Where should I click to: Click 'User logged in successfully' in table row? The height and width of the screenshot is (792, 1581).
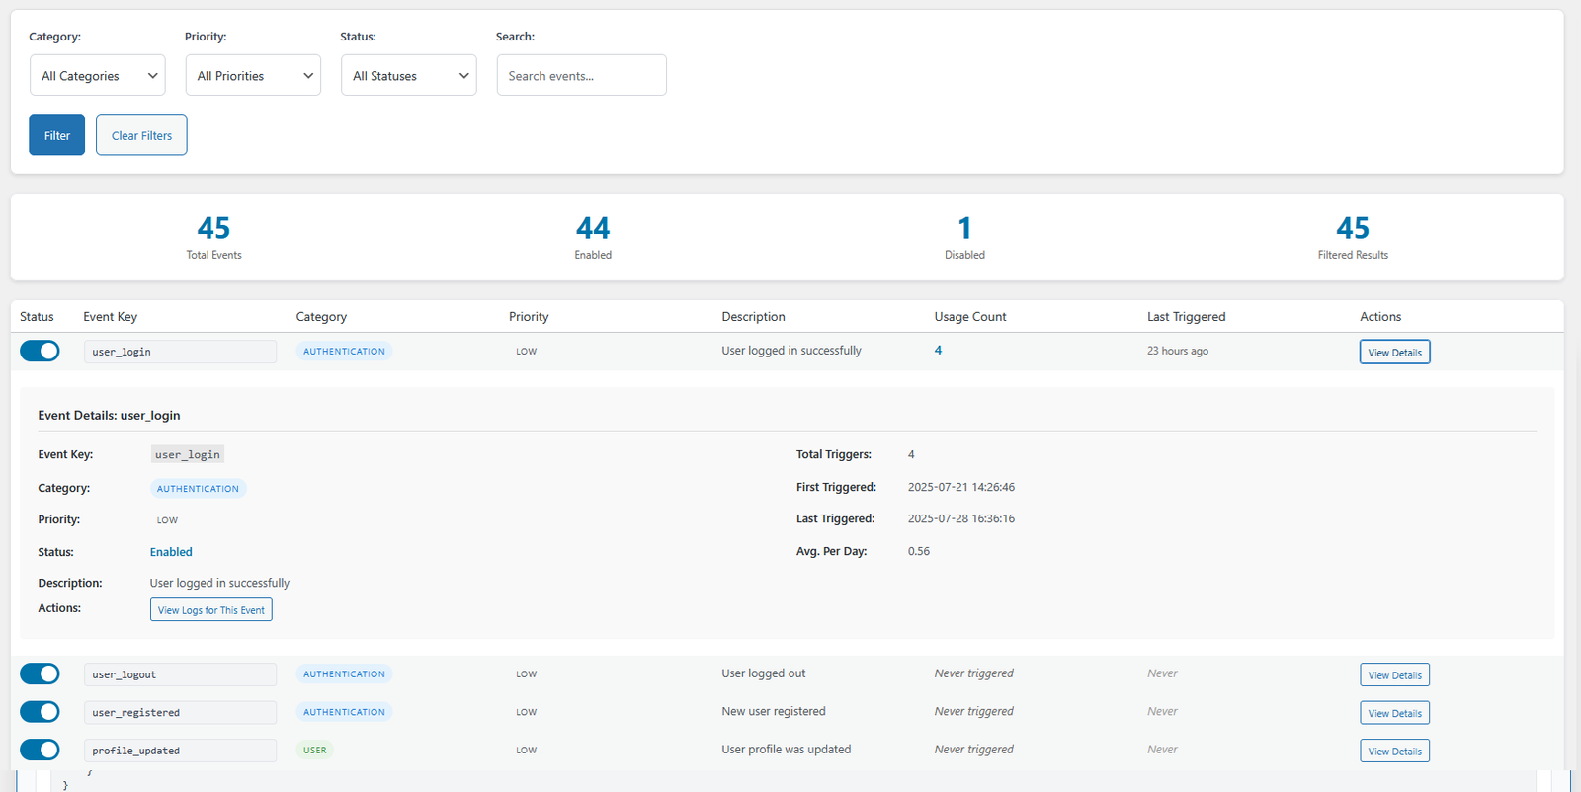791,351
